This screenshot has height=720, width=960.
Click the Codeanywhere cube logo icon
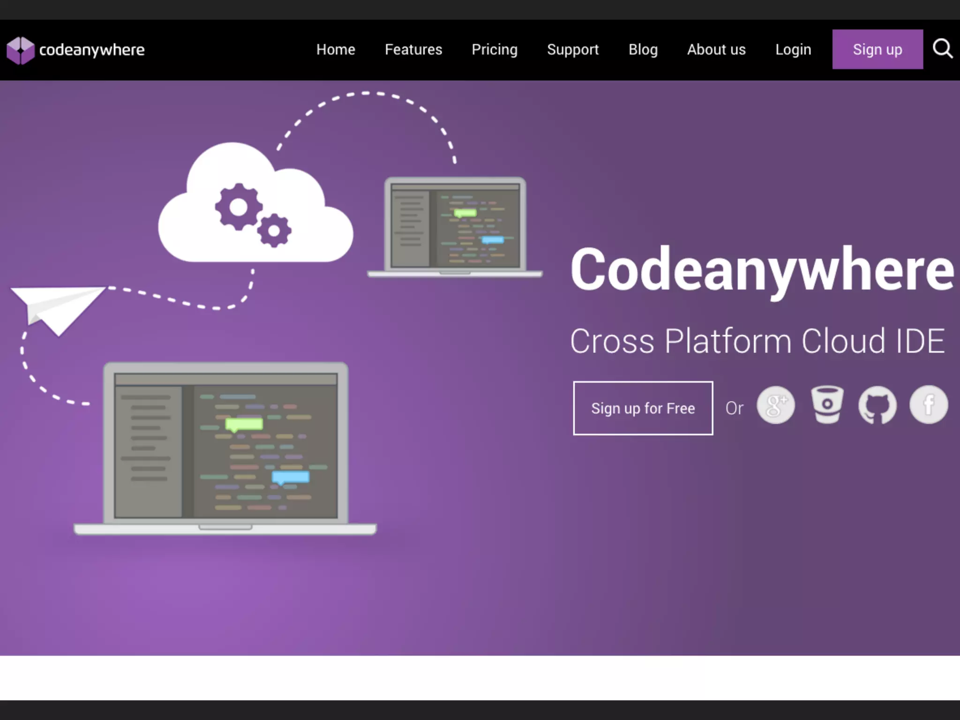(x=20, y=50)
